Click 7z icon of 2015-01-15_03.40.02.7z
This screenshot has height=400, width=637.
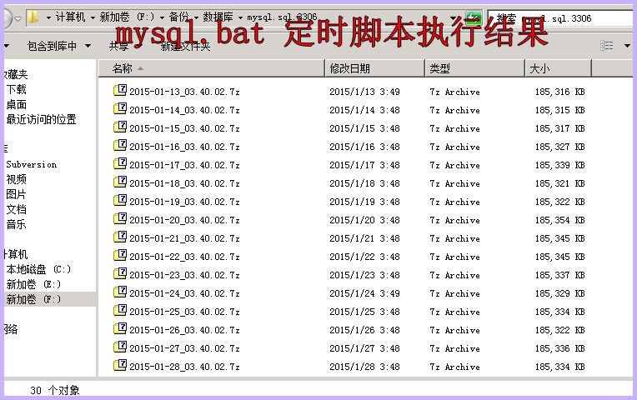[x=120, y=127]
